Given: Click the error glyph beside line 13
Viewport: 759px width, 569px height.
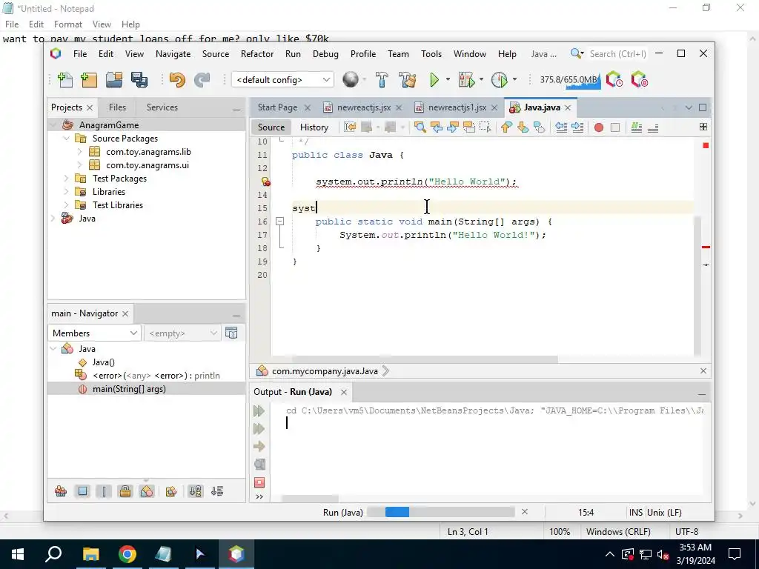Looking at the screenshot, I should [x=265, y=182].
